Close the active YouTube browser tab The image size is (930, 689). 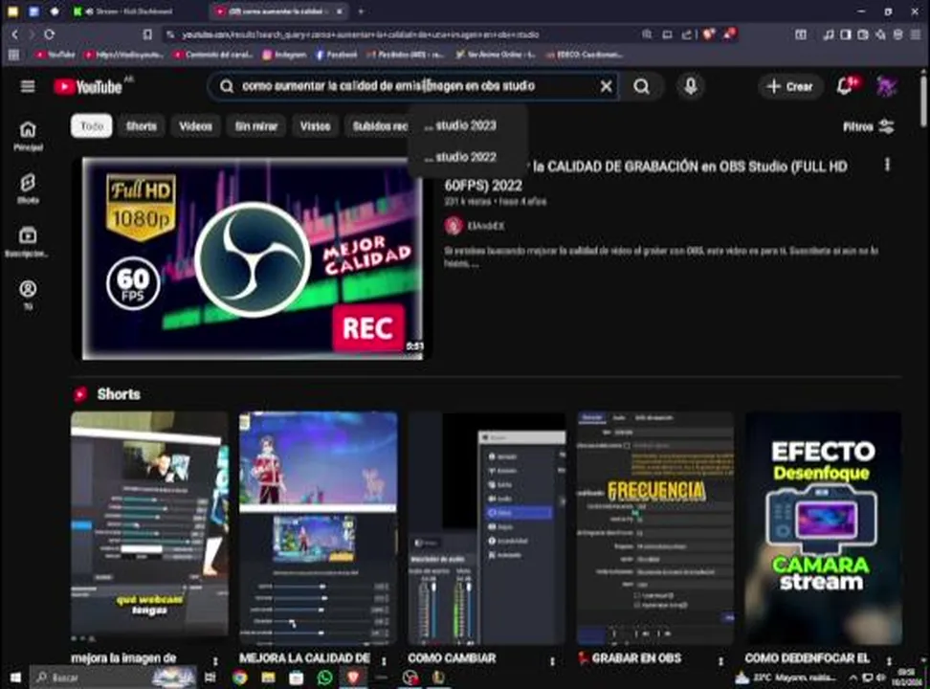click(x=340, y=11)
